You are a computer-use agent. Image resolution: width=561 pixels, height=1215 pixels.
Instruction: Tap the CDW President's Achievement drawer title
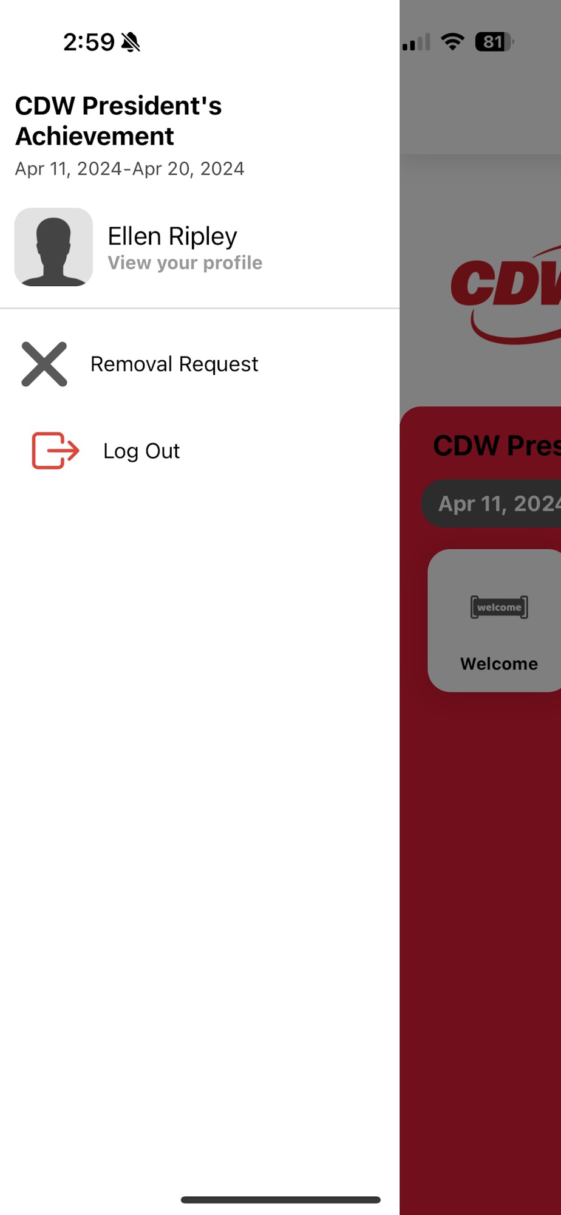click(118, 121)
